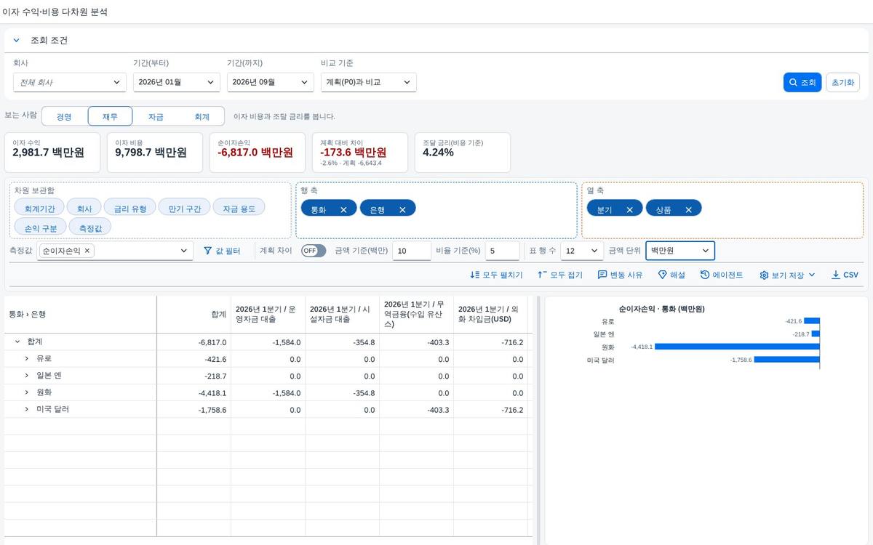Open 변동 사유 comment icon
The image size is (873, 545).
[602, 275]
